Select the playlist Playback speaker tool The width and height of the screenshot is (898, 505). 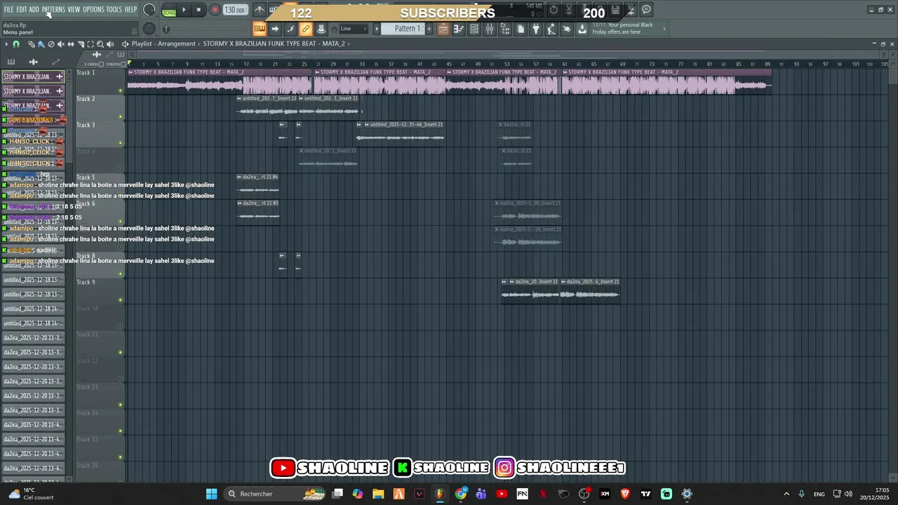(110, 44)
